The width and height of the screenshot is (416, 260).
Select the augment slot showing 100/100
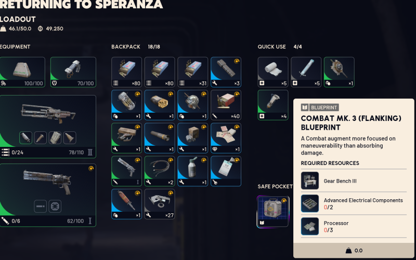coord(22,72)
